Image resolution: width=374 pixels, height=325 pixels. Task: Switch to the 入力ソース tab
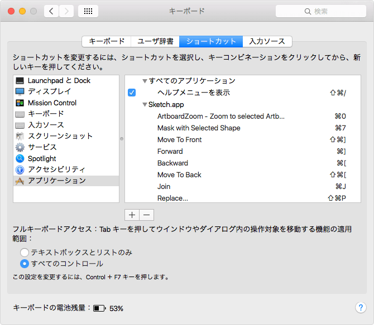coord(267,41)
